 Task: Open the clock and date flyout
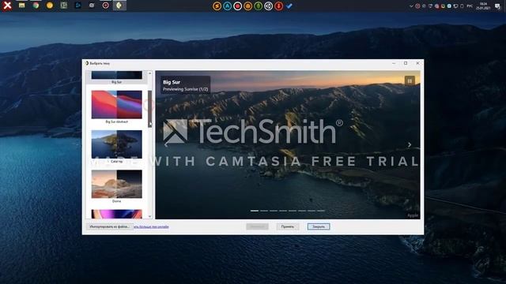tap(483, 6)
